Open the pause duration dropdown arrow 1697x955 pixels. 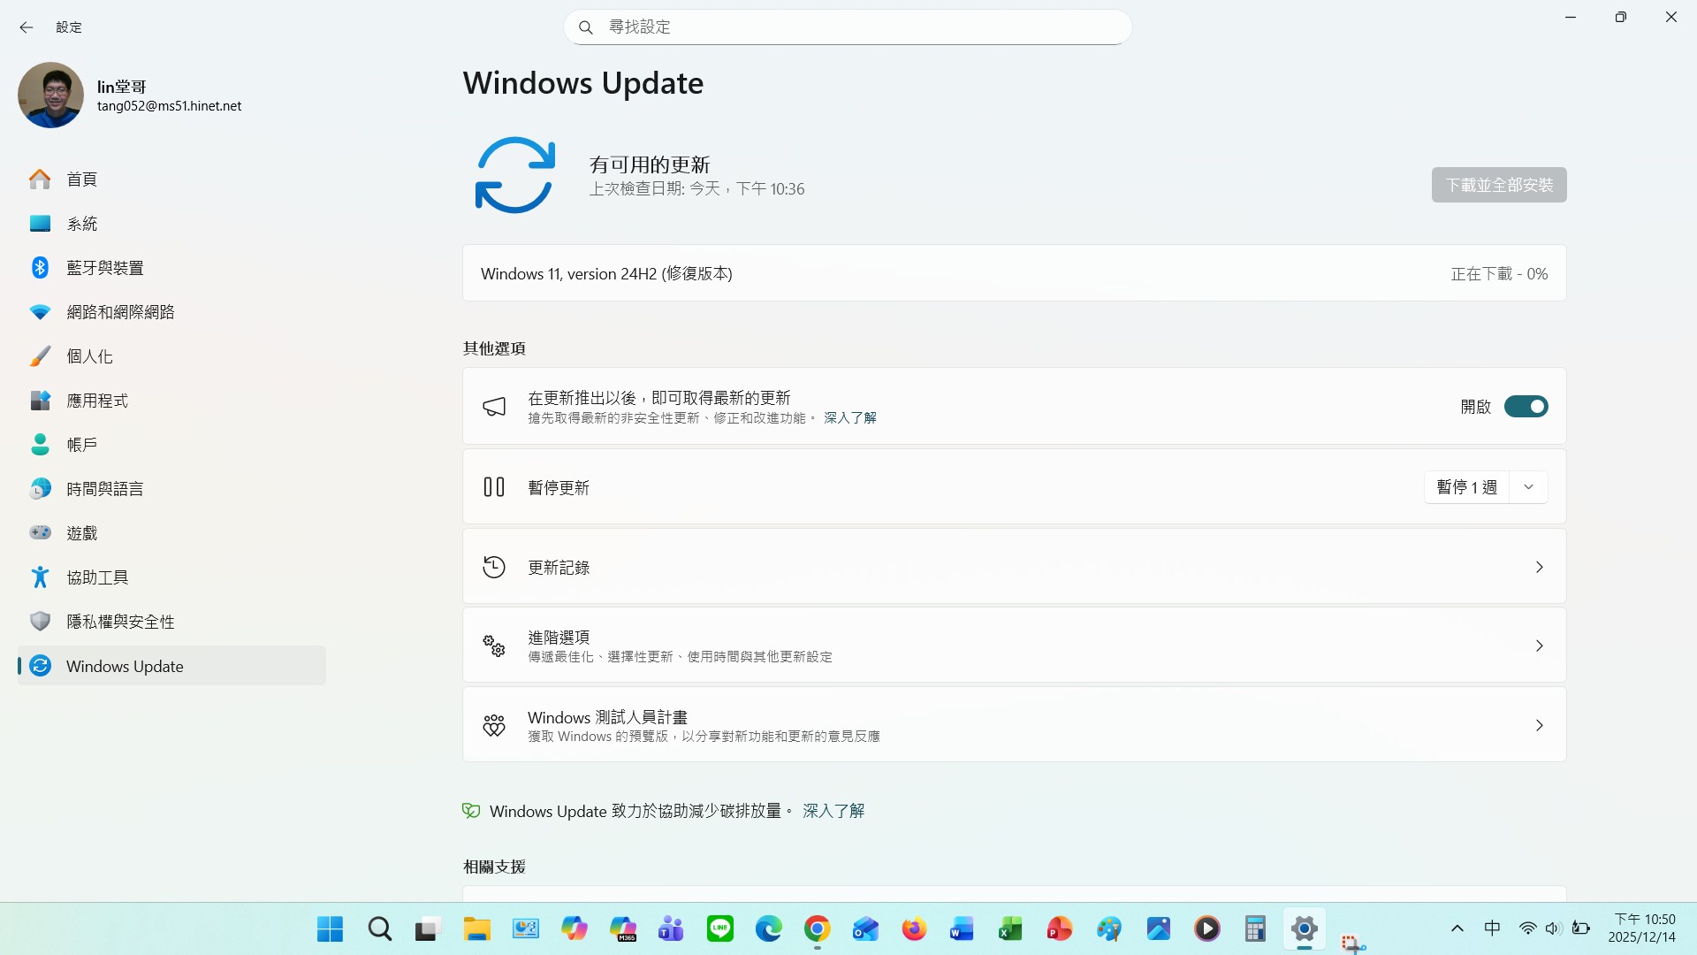pos(1529,486)
